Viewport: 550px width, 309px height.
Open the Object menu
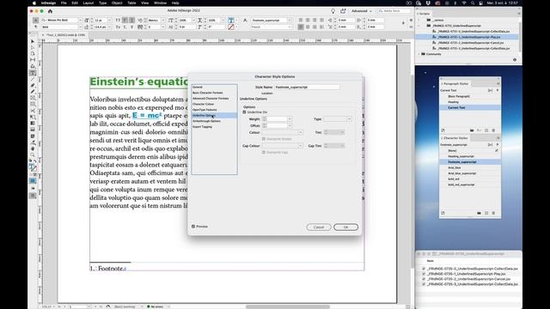117,3
